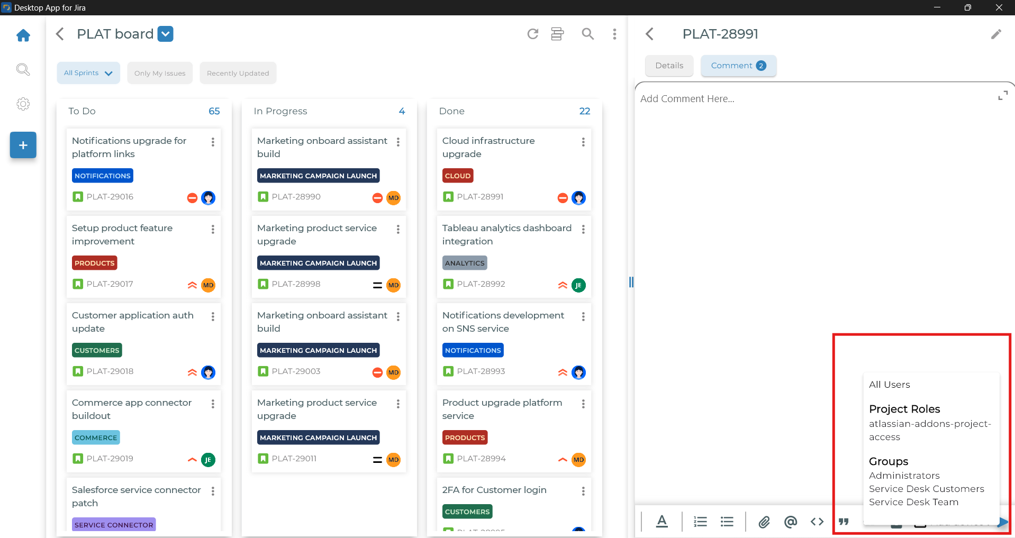Screen dimensions: 1015x538
Task: Open issue key PLAT-29003
Action: coord(296,371)
